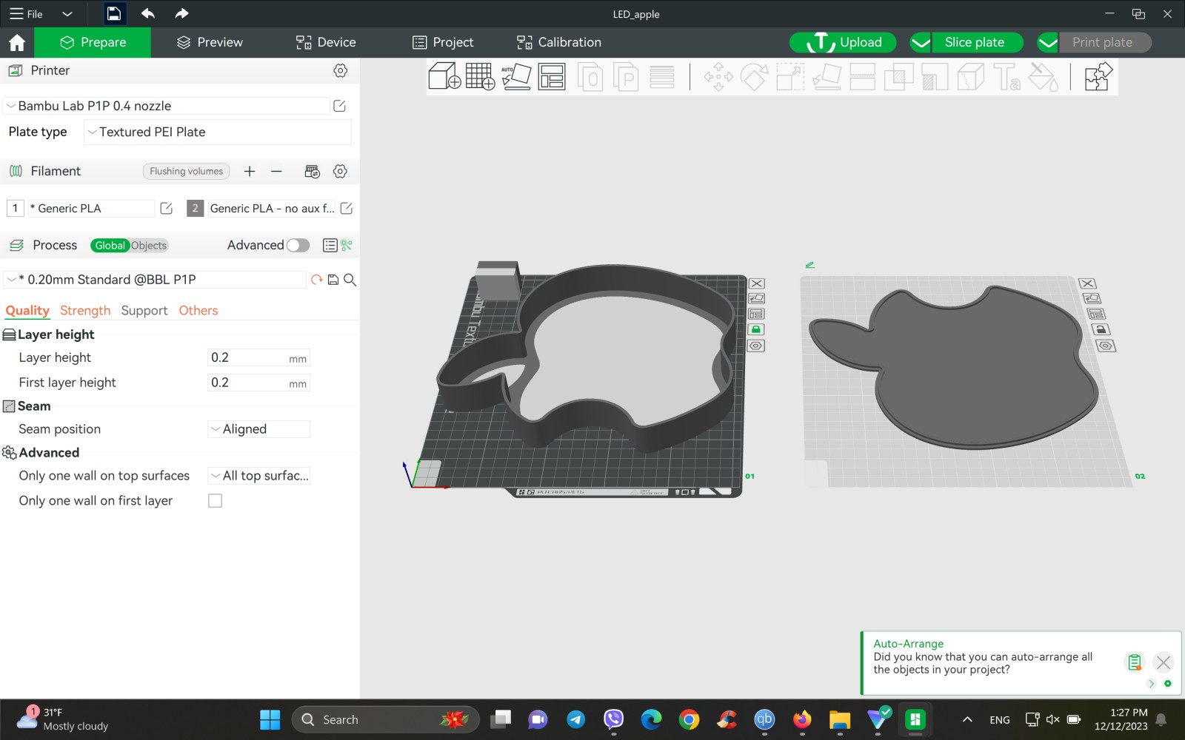Open the Plate type dropdown
The width and height of the screenshot is (1185, 740).
(x=218, y=132)
